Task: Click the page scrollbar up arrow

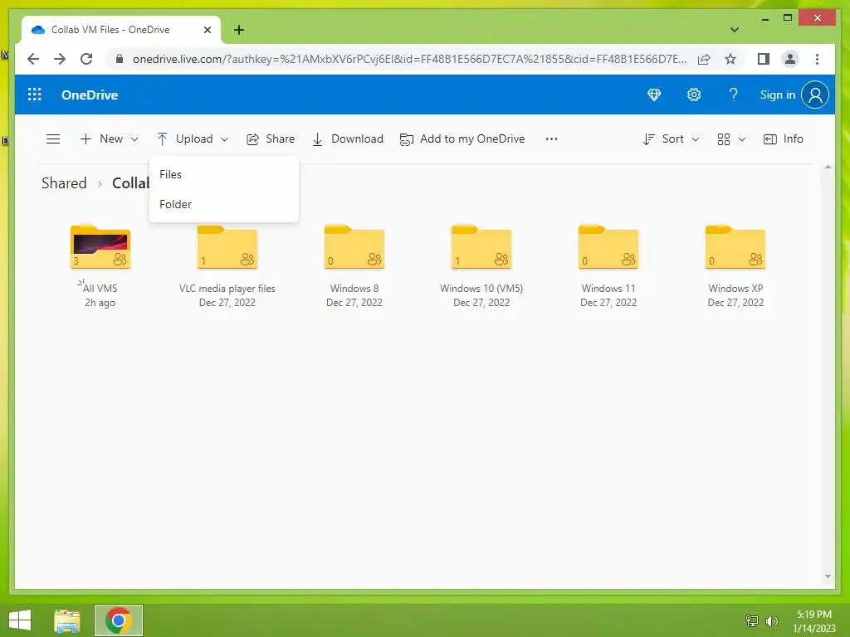Action: click(x=828, y=168)
